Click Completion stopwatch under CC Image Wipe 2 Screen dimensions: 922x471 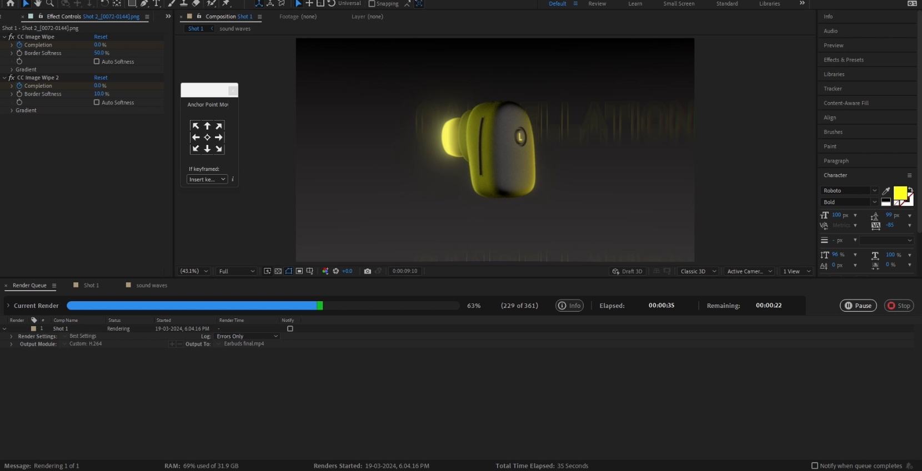tap(19, 86)
